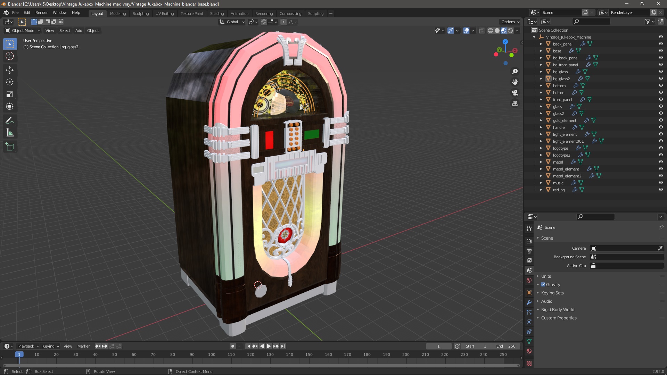
Task: Open the Render menu
Action: [x=41, y=12]
